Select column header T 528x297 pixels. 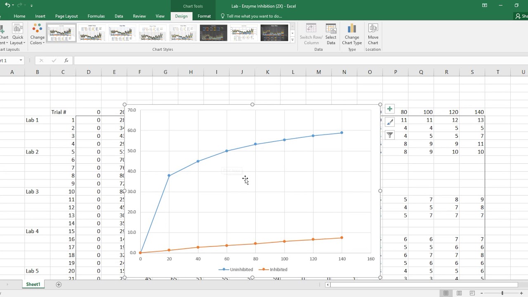tap(497, 72)
